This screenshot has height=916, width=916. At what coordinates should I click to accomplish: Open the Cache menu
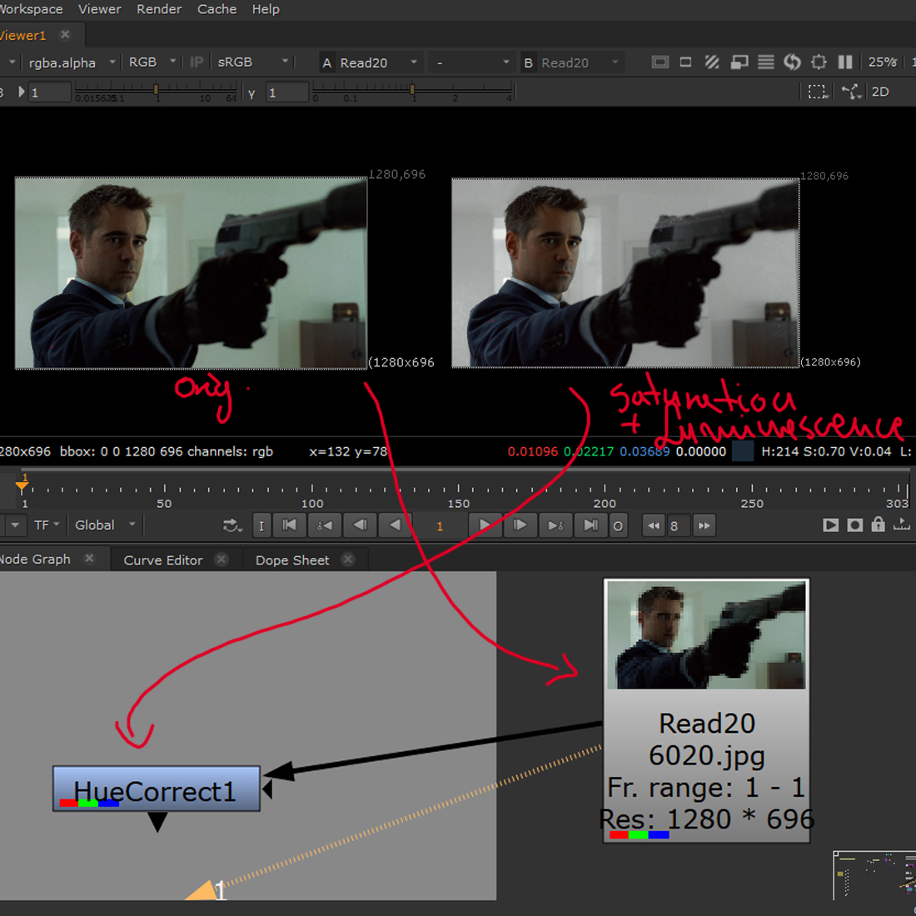tap(217, 9)
